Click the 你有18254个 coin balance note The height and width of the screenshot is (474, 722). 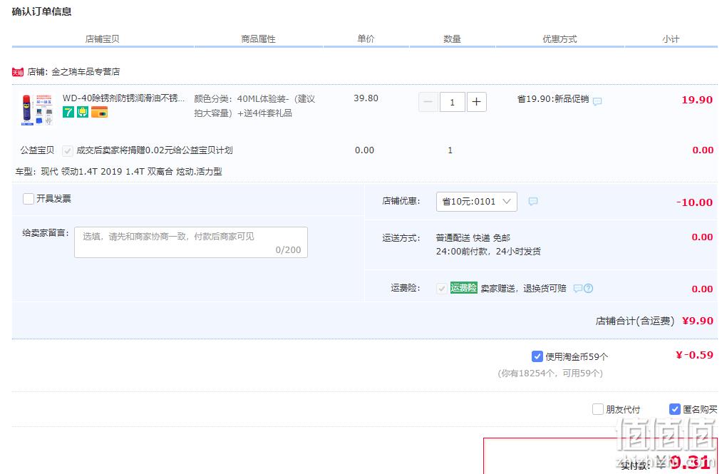(550, 373)
